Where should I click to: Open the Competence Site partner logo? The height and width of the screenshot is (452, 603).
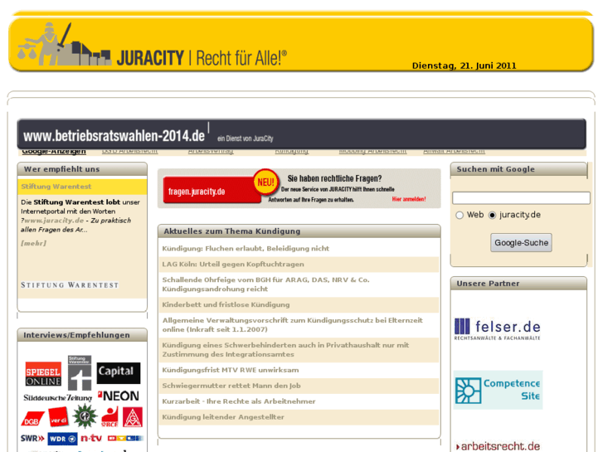pos(498,390)
